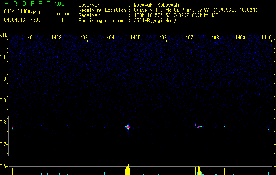Image resolution: width=276 pixels, height=175 pixels.
Task: Click the antenna value A504HB(yagi 4el)
Action: (x=155, y=21)
